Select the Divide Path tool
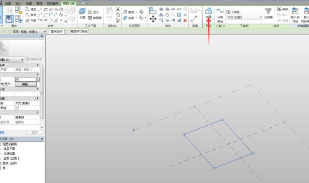The width and height of the screenshot is (309, 183). click(220, 15)
